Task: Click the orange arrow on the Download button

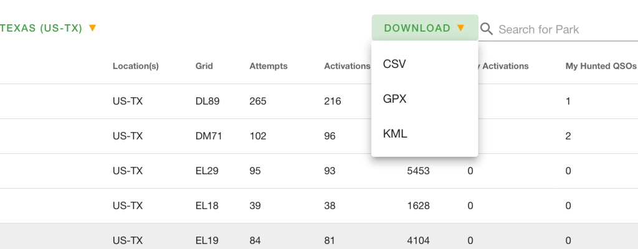Action: click(460, 28)
